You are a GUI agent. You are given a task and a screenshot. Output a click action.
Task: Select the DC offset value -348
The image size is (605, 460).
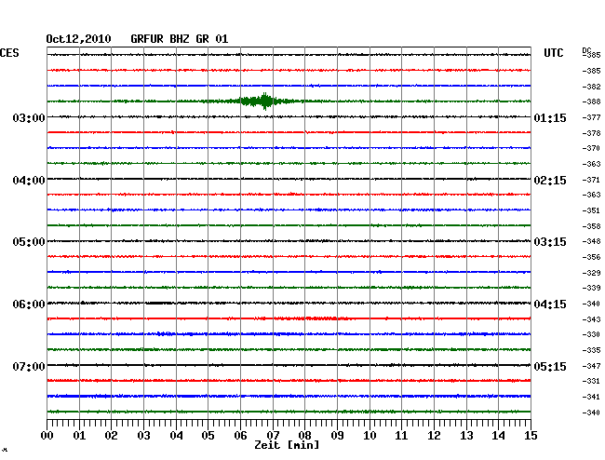point(591,241)
